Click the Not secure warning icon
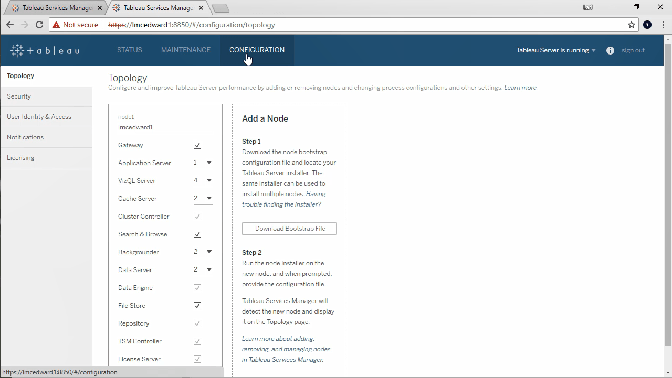Image resolution: width=672 pixels, height=378 pixels. point(56,25)
